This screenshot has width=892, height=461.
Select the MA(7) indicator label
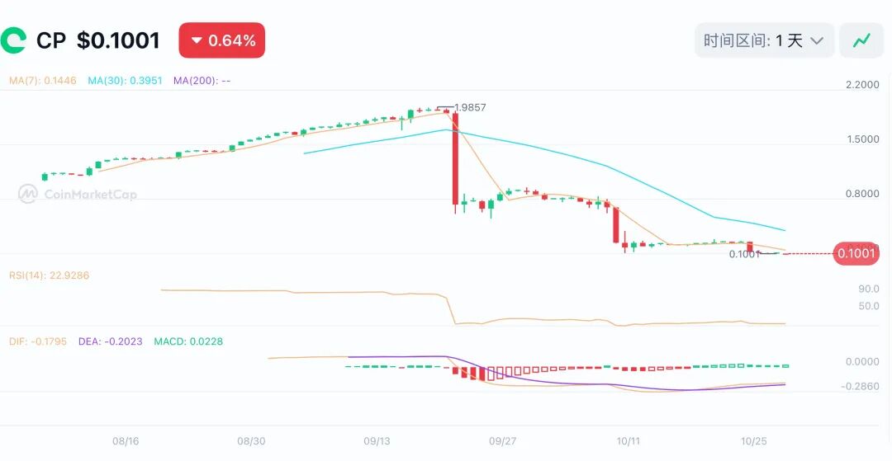coord(42,81)
